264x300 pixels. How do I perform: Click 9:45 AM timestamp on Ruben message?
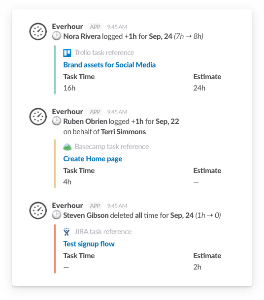coord(117,112)
